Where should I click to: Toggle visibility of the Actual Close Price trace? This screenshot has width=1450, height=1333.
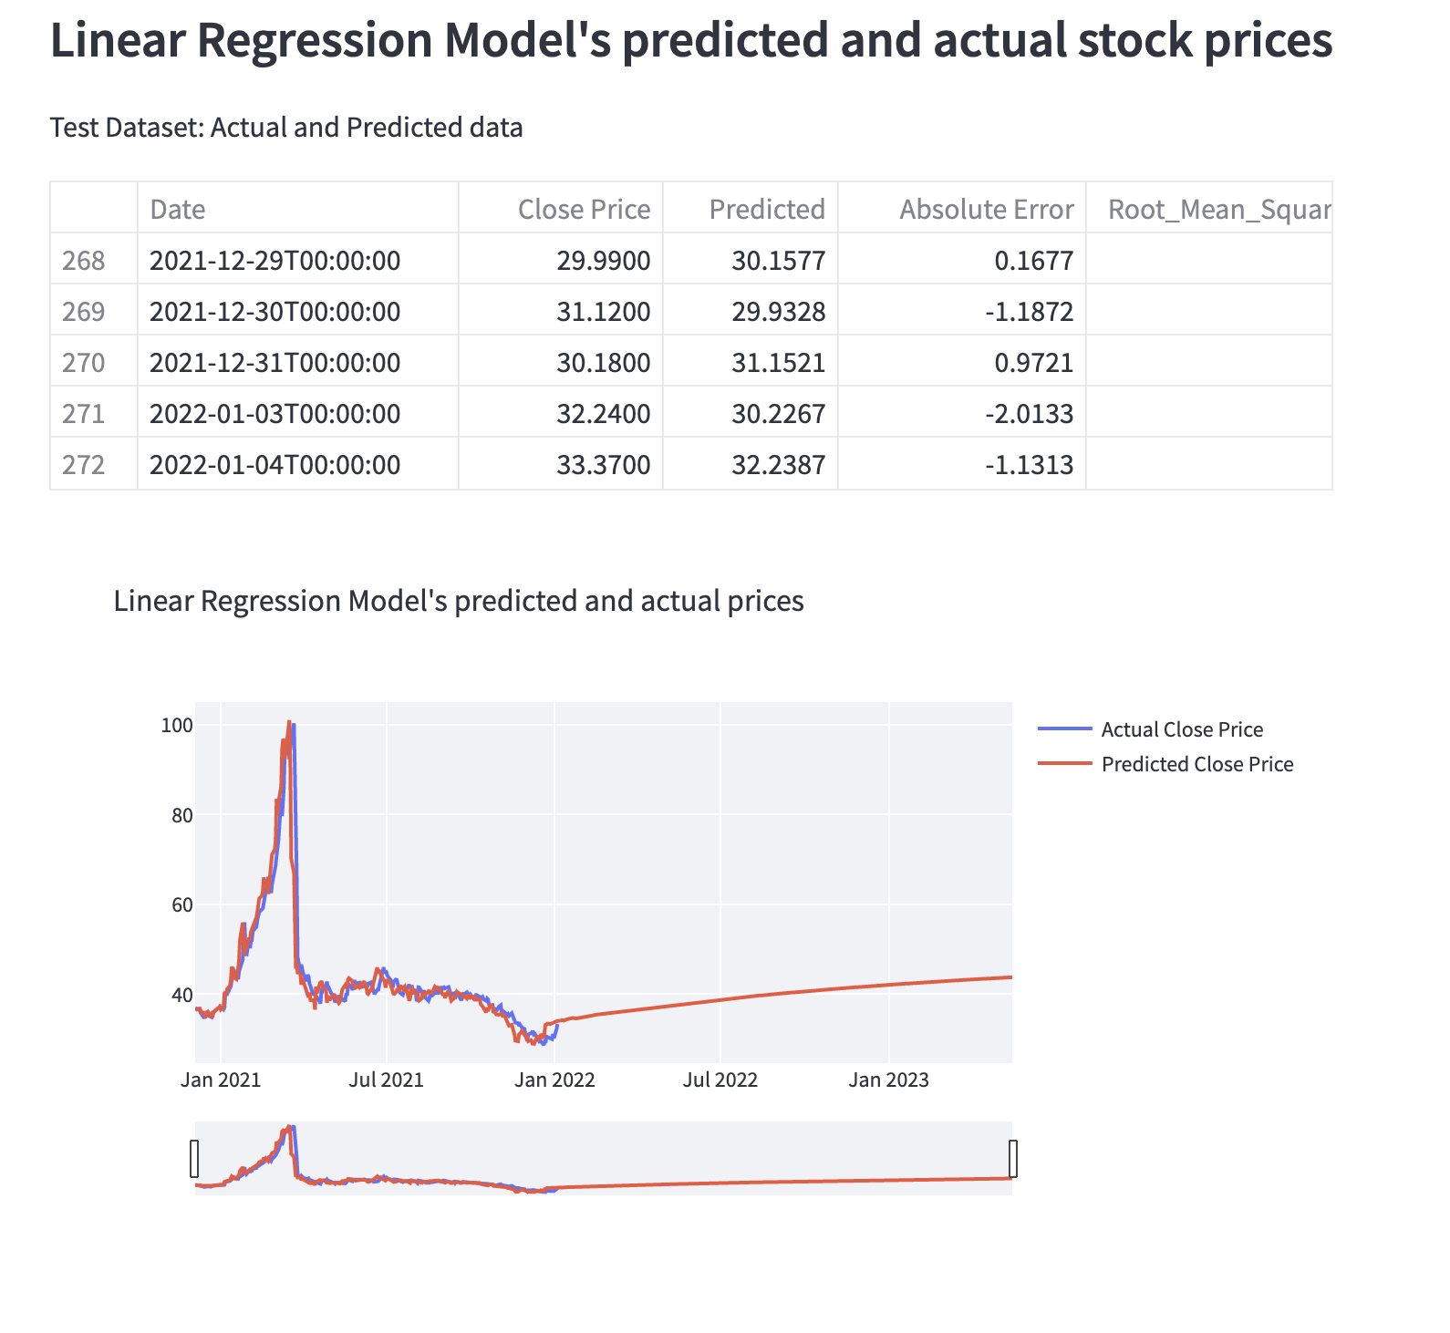(1181, 728)
